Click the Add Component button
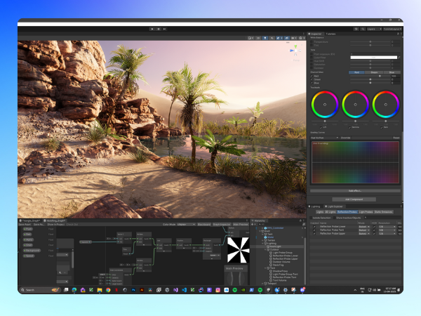Viewport: 421px width, 316px height. pyautogui.click(x=354, y=199)
